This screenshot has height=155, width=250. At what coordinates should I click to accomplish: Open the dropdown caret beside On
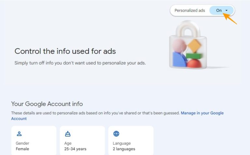227,10
